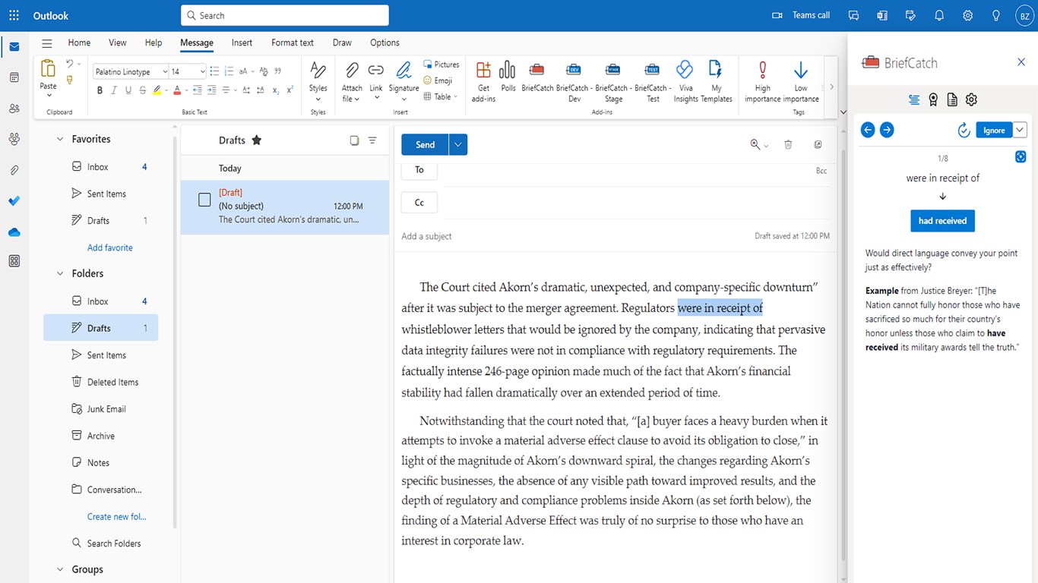Switch to the Insert tab
This screenshot has height=583, width=1038.
[x=242, y=43]
